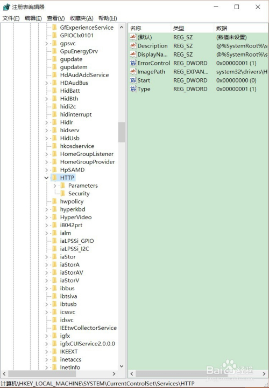Click the string icon of Description value

click(x=133, y=45)
